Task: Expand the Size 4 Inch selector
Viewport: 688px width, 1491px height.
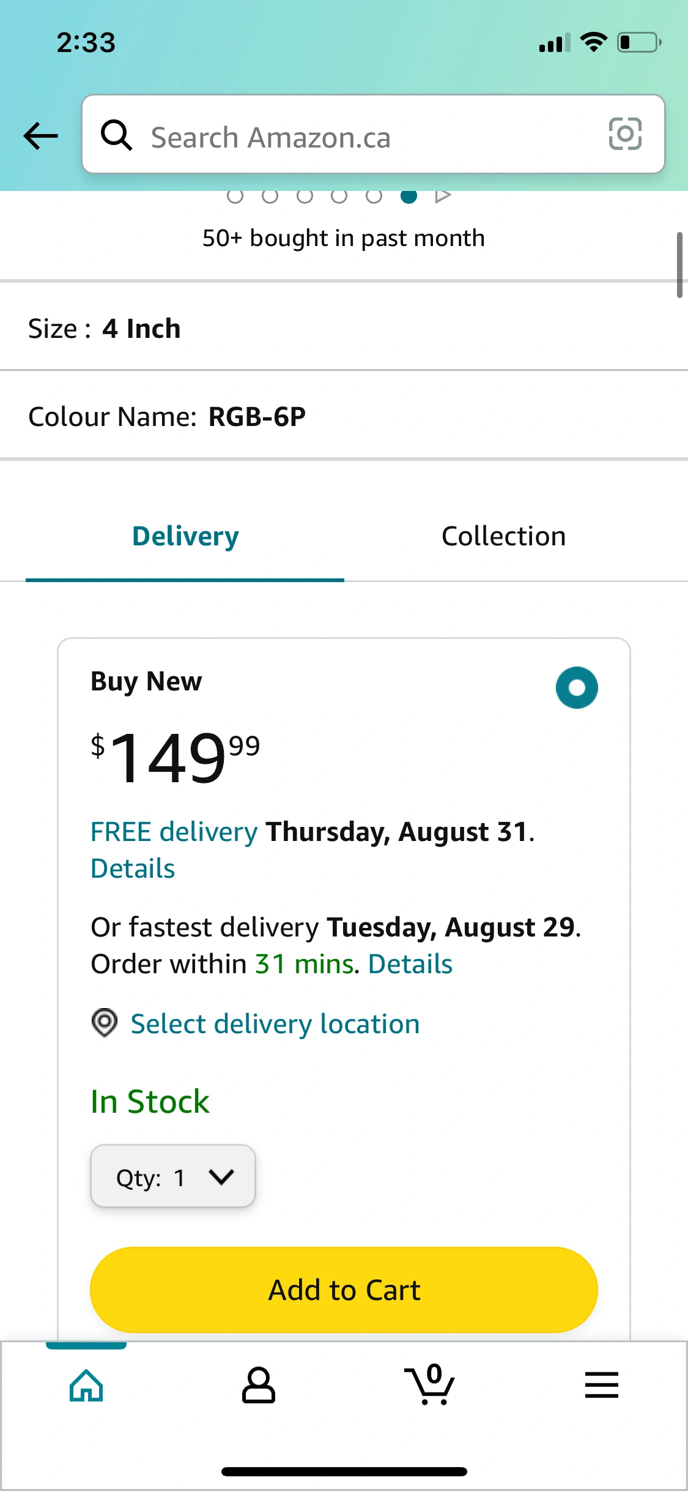Action: (344, 329)
